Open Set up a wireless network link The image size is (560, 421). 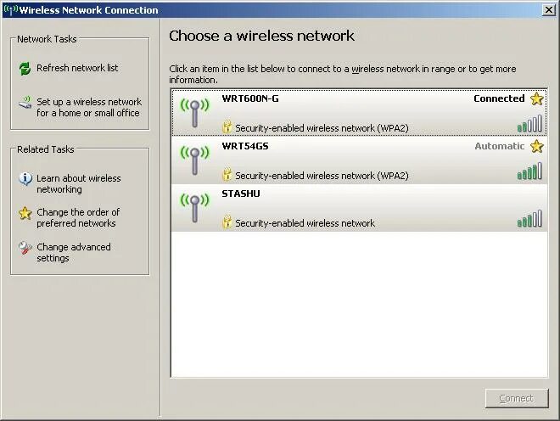[89, 107]
